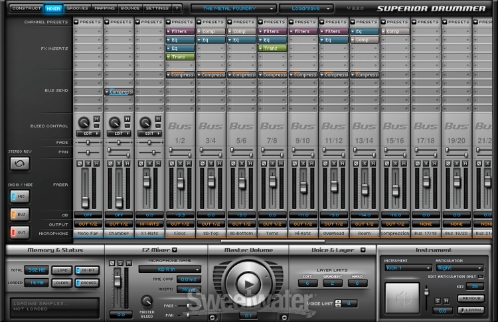Solo the Chamber channel
This screenshot has width=498, height=322.
coord(119,163)
